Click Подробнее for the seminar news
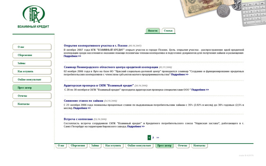Screen dimensions: 266x166 coord(180,74)
